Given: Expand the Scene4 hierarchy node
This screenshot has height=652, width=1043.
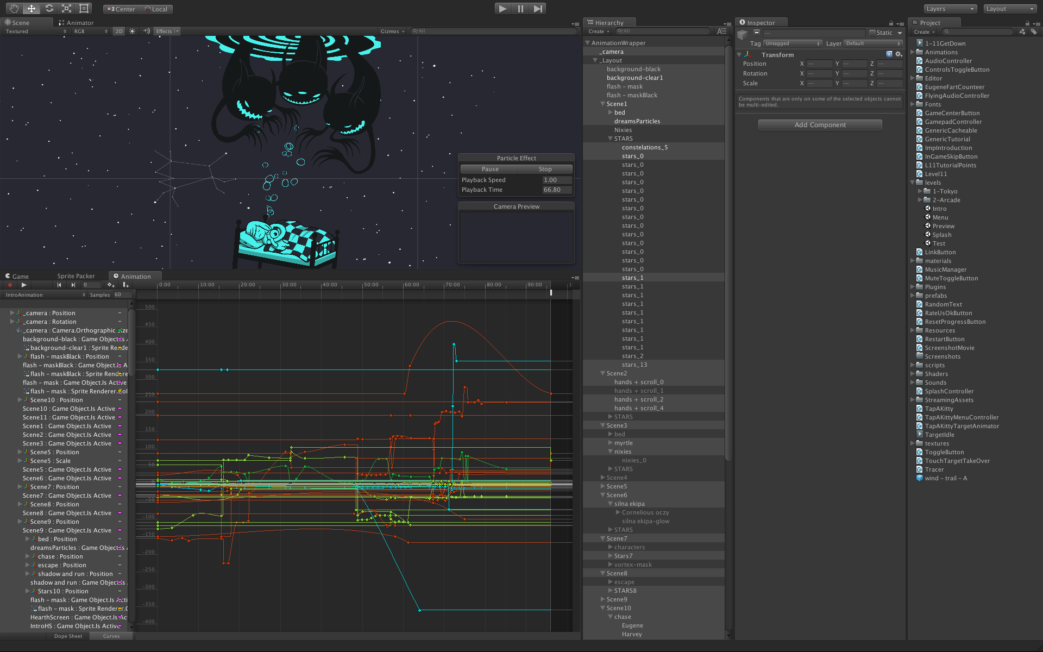Looking at the screenshot, I should click(x=602, y=478).
